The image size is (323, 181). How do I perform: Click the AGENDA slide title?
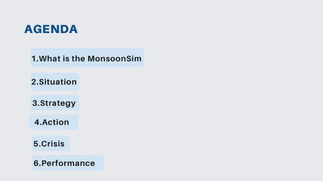tap(51, 29)
